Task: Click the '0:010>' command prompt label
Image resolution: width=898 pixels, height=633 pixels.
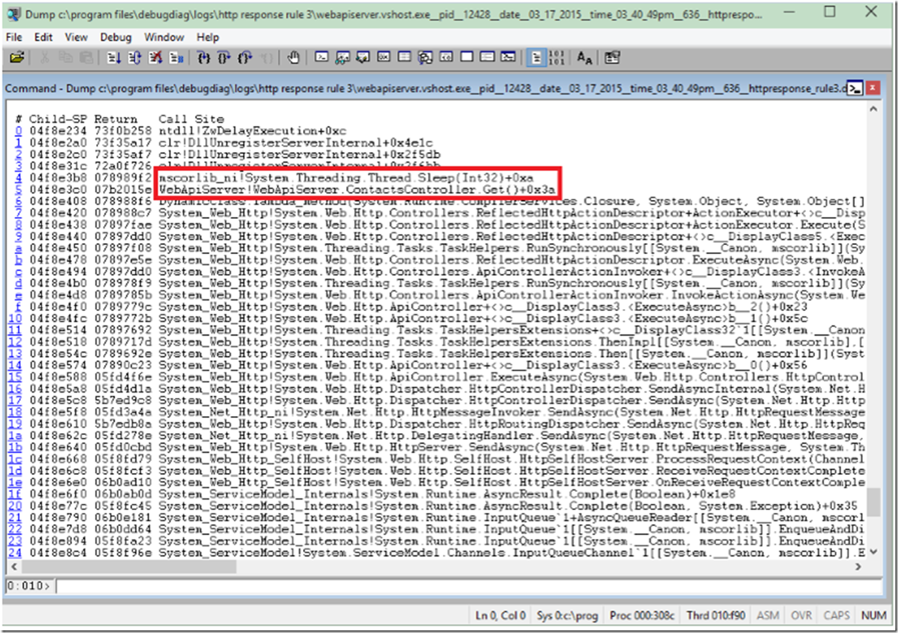Action: pos(28,586)
